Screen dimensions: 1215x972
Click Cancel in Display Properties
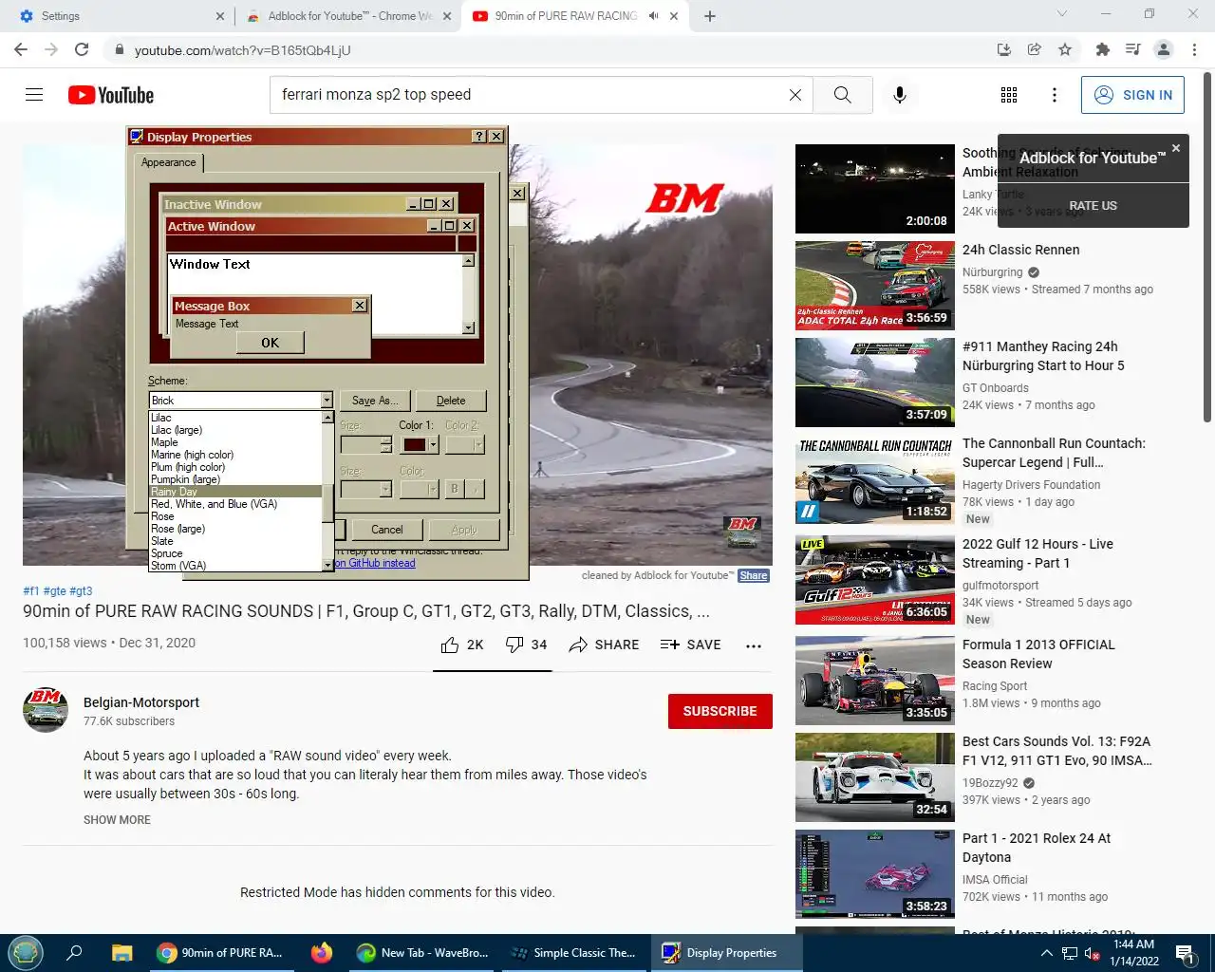click(386, 530)
